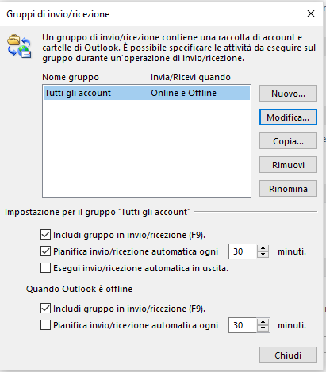Decrease online minutes with down spinner arrow
326x372 pixels.
tap(263, 255)
